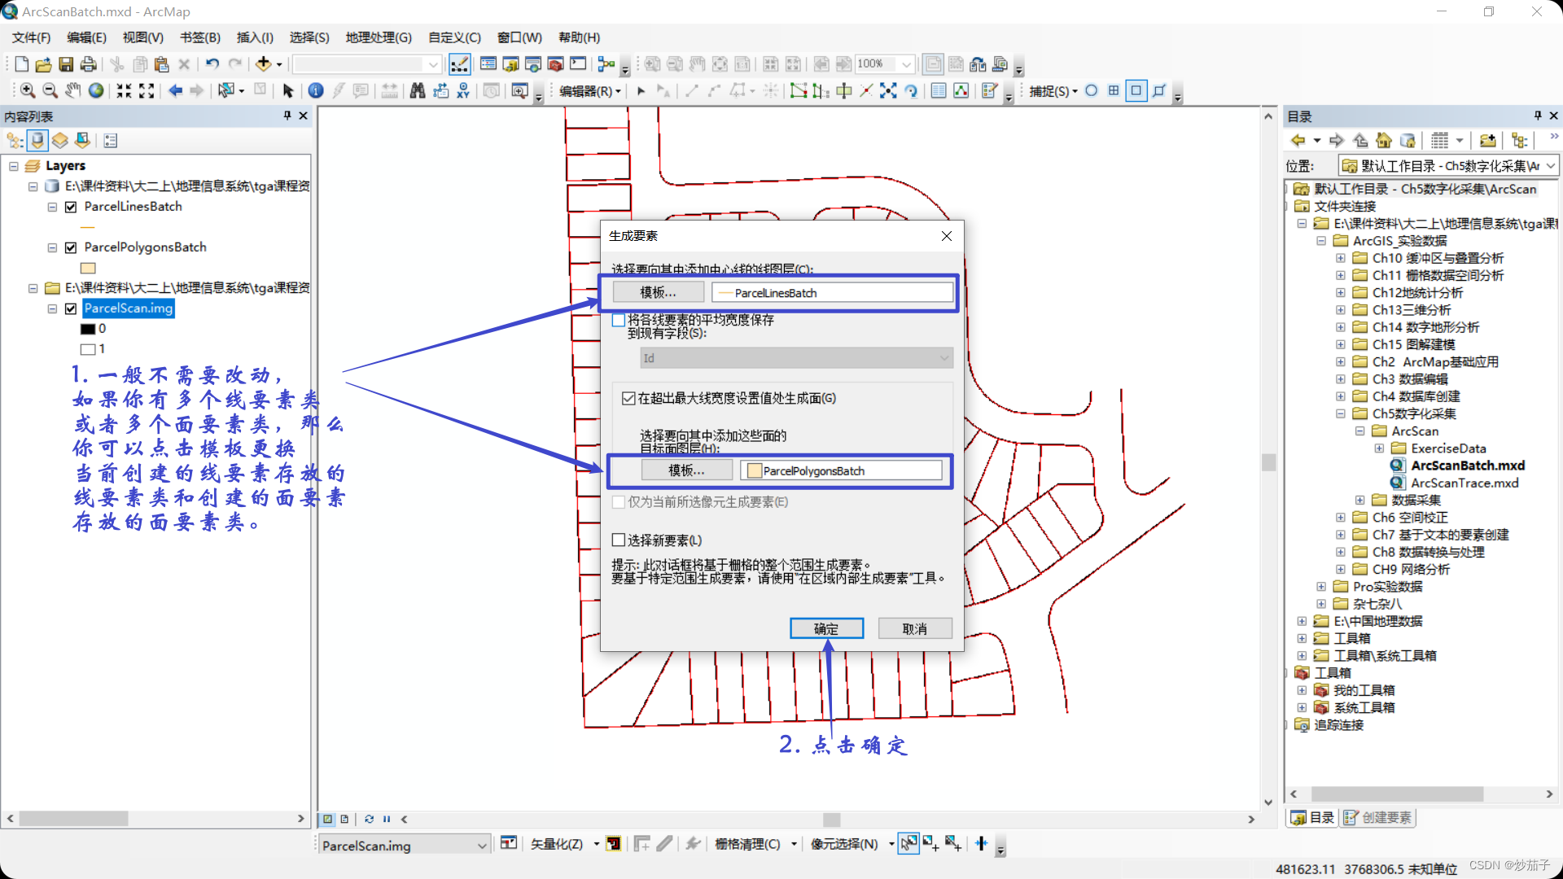
Task: Click the Print icon
Action: (88, 64)
